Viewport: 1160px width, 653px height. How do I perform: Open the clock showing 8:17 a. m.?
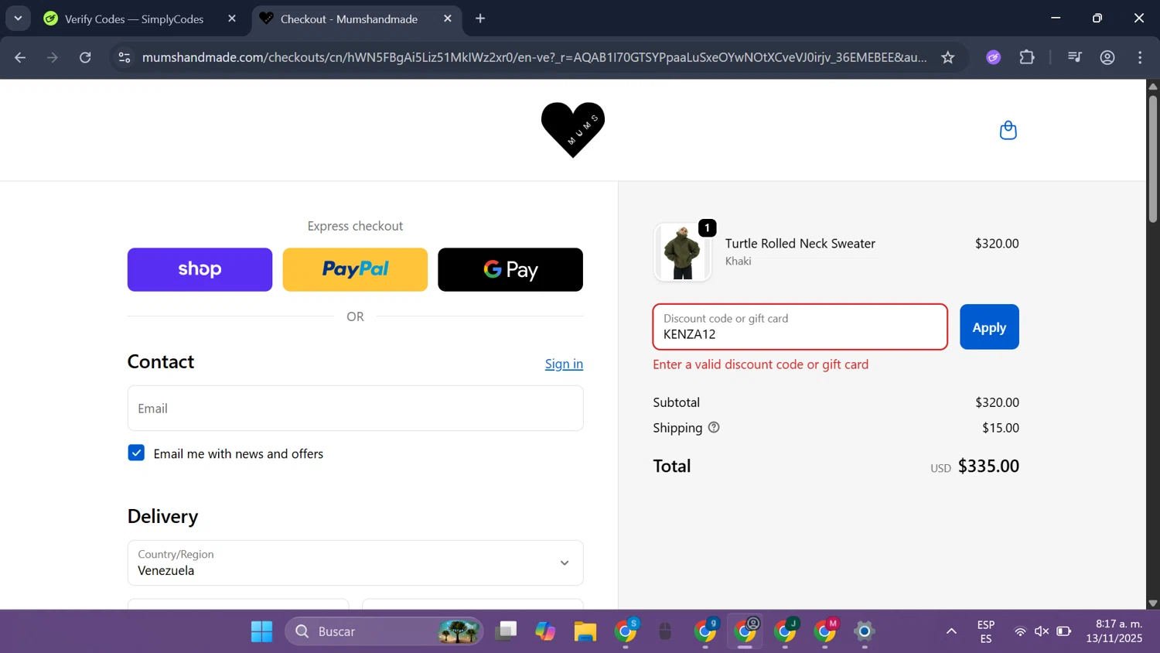[x=1114, y=631]
